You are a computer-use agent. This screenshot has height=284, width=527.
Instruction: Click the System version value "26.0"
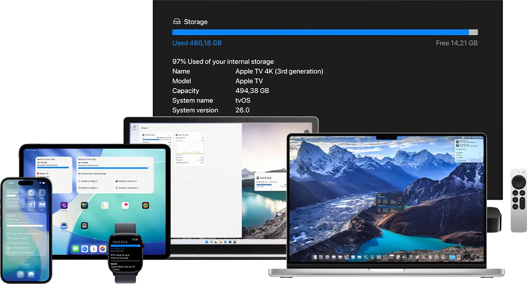(242, 110)
